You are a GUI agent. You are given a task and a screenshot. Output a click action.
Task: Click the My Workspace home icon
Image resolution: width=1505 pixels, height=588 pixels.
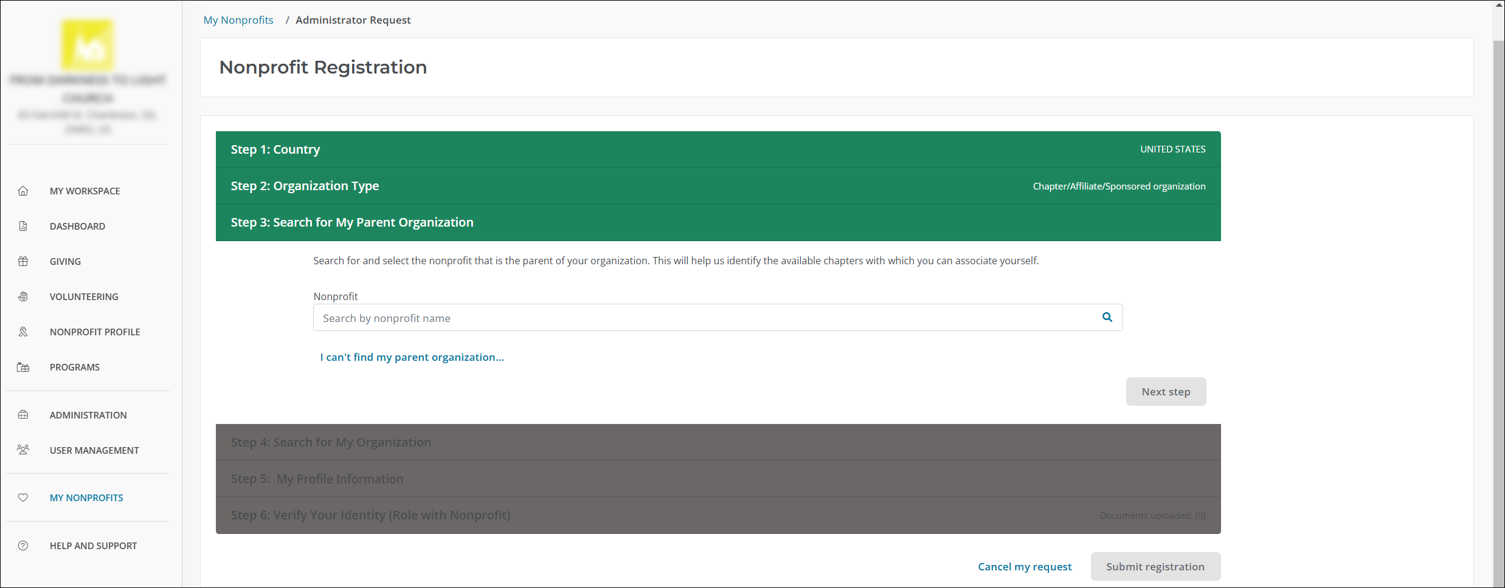coord(23,191)
